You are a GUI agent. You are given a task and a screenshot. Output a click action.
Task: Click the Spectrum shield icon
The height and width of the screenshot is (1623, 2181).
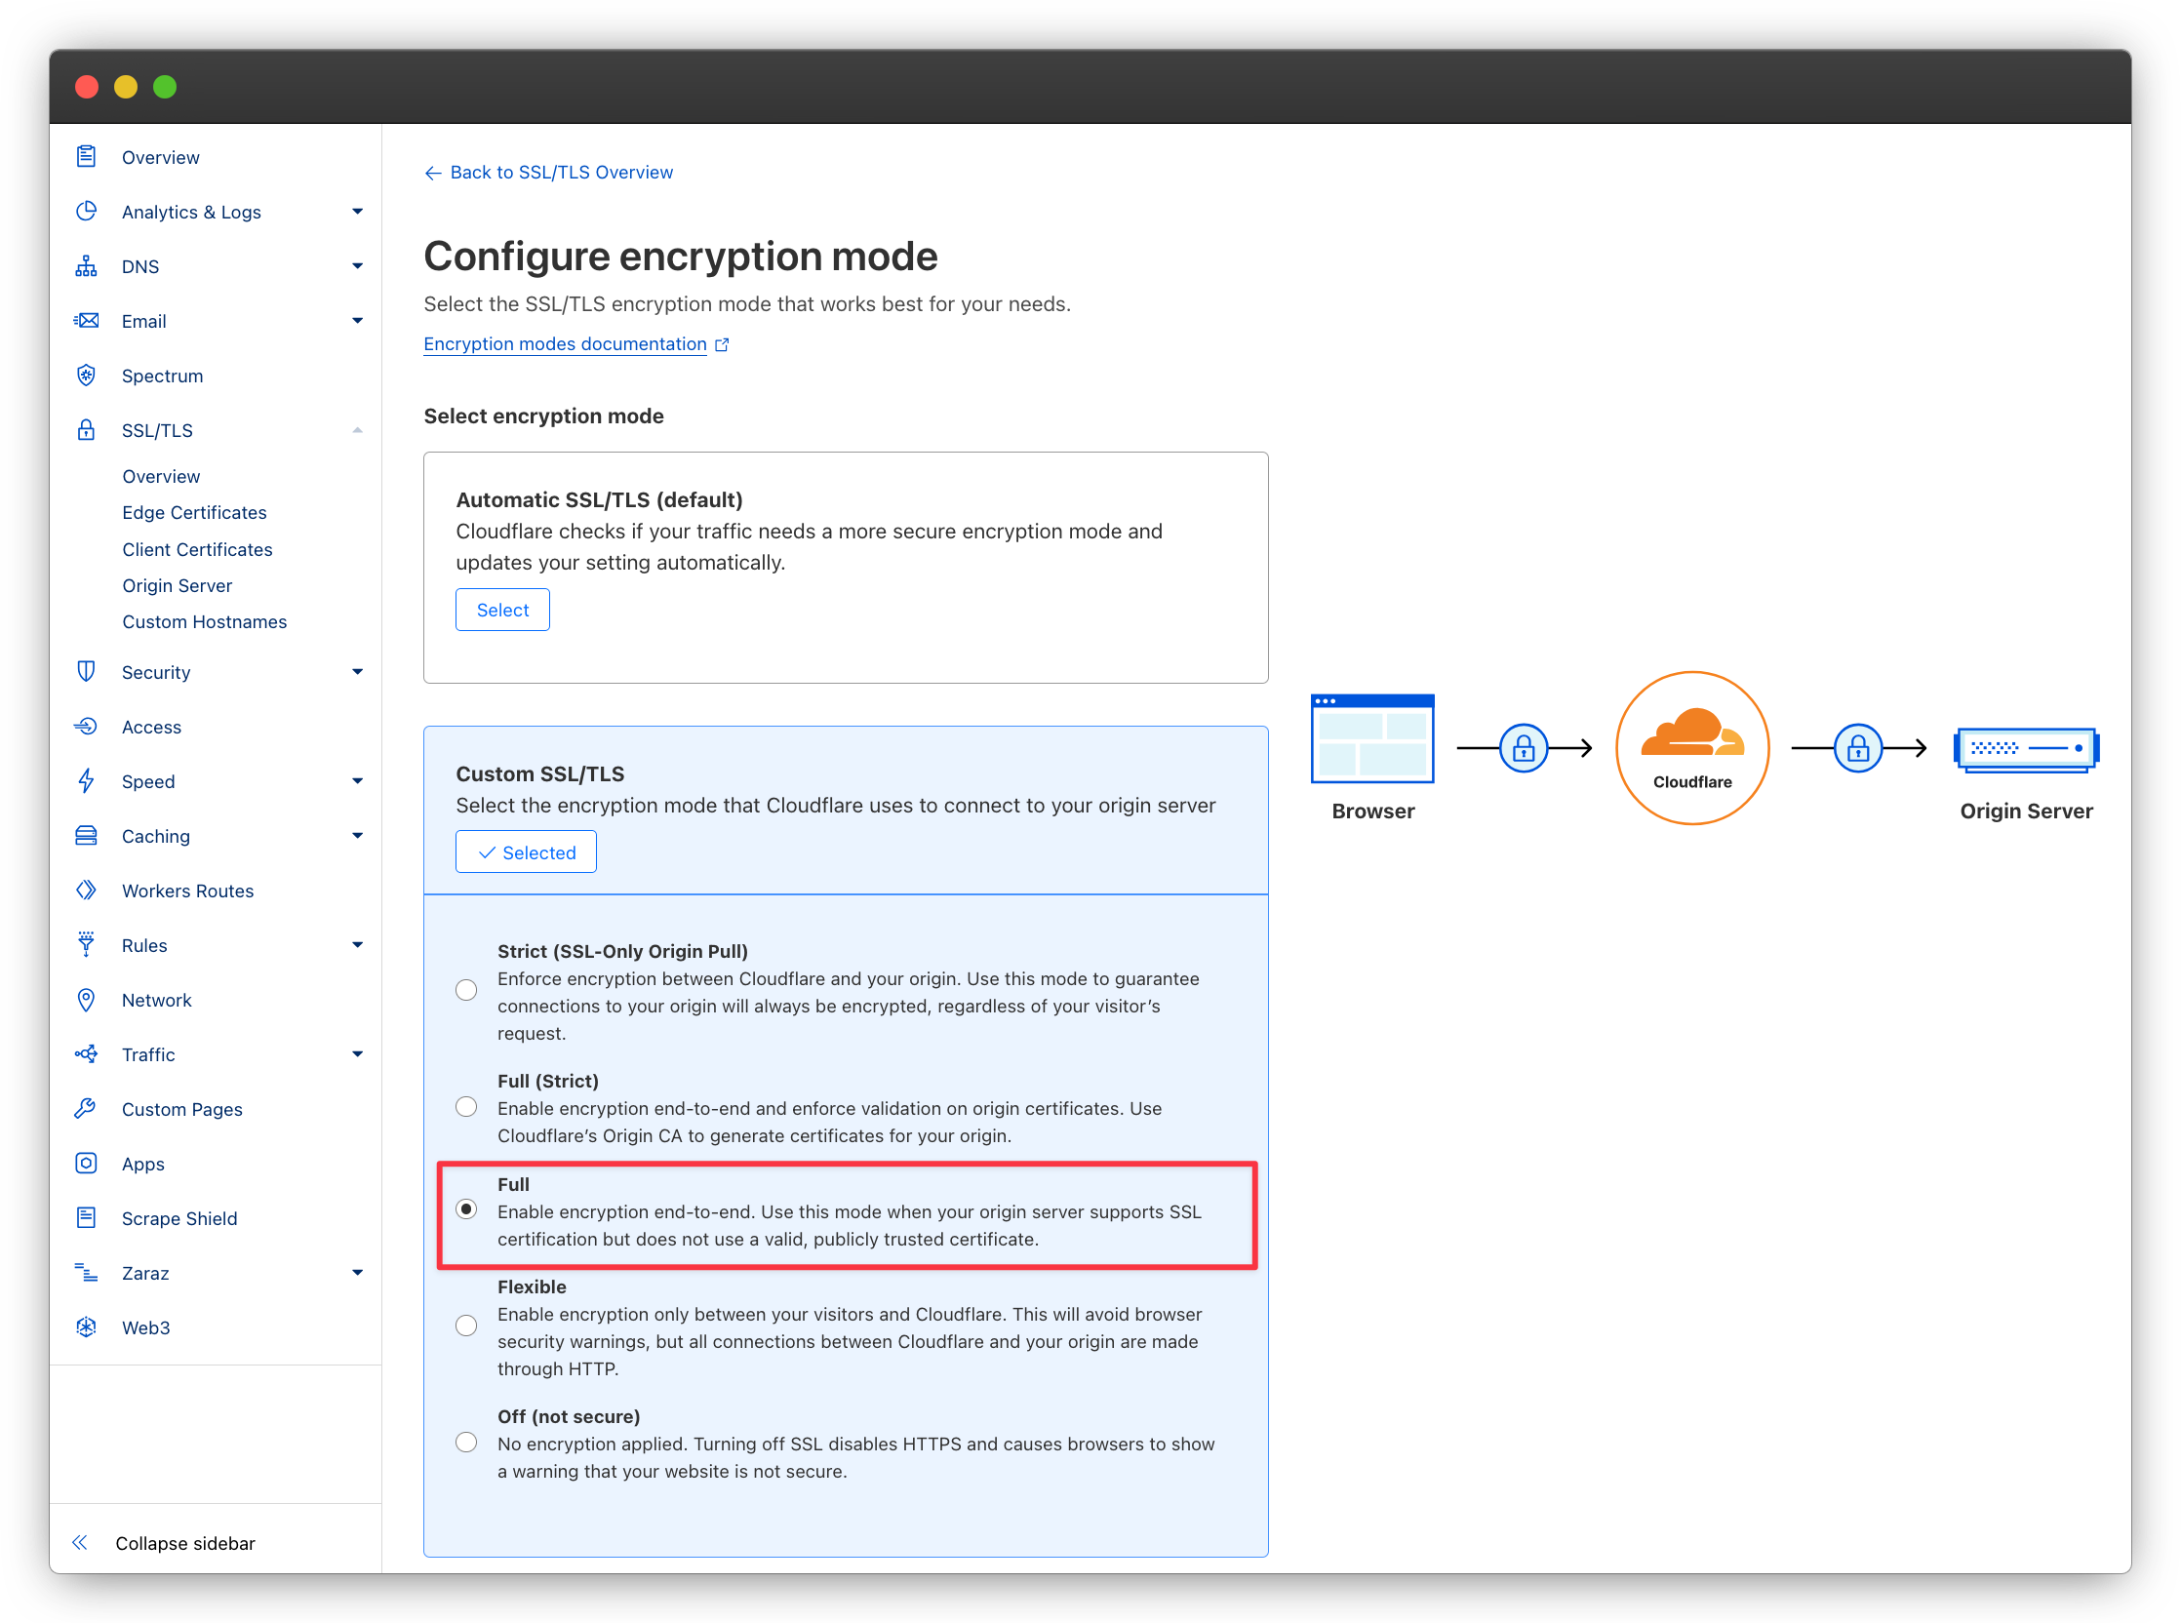(x=87, y=376)
